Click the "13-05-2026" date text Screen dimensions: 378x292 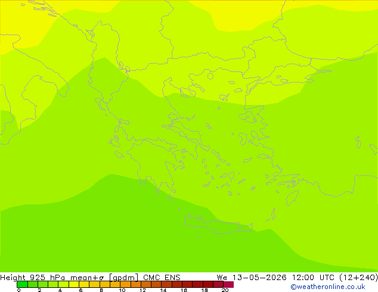259,277
